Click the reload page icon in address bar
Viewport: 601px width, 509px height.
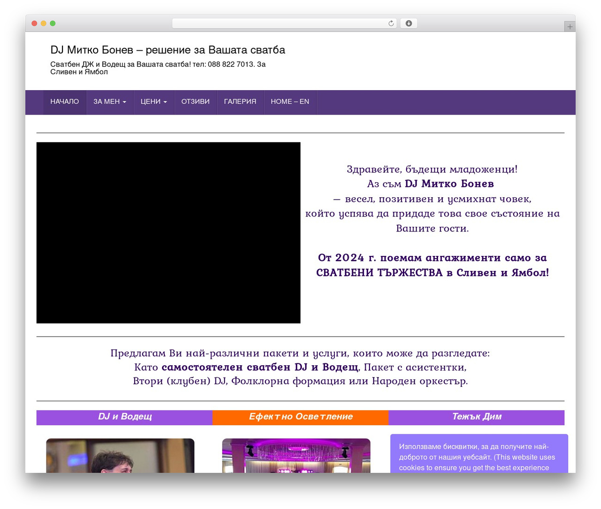point(391,23)
